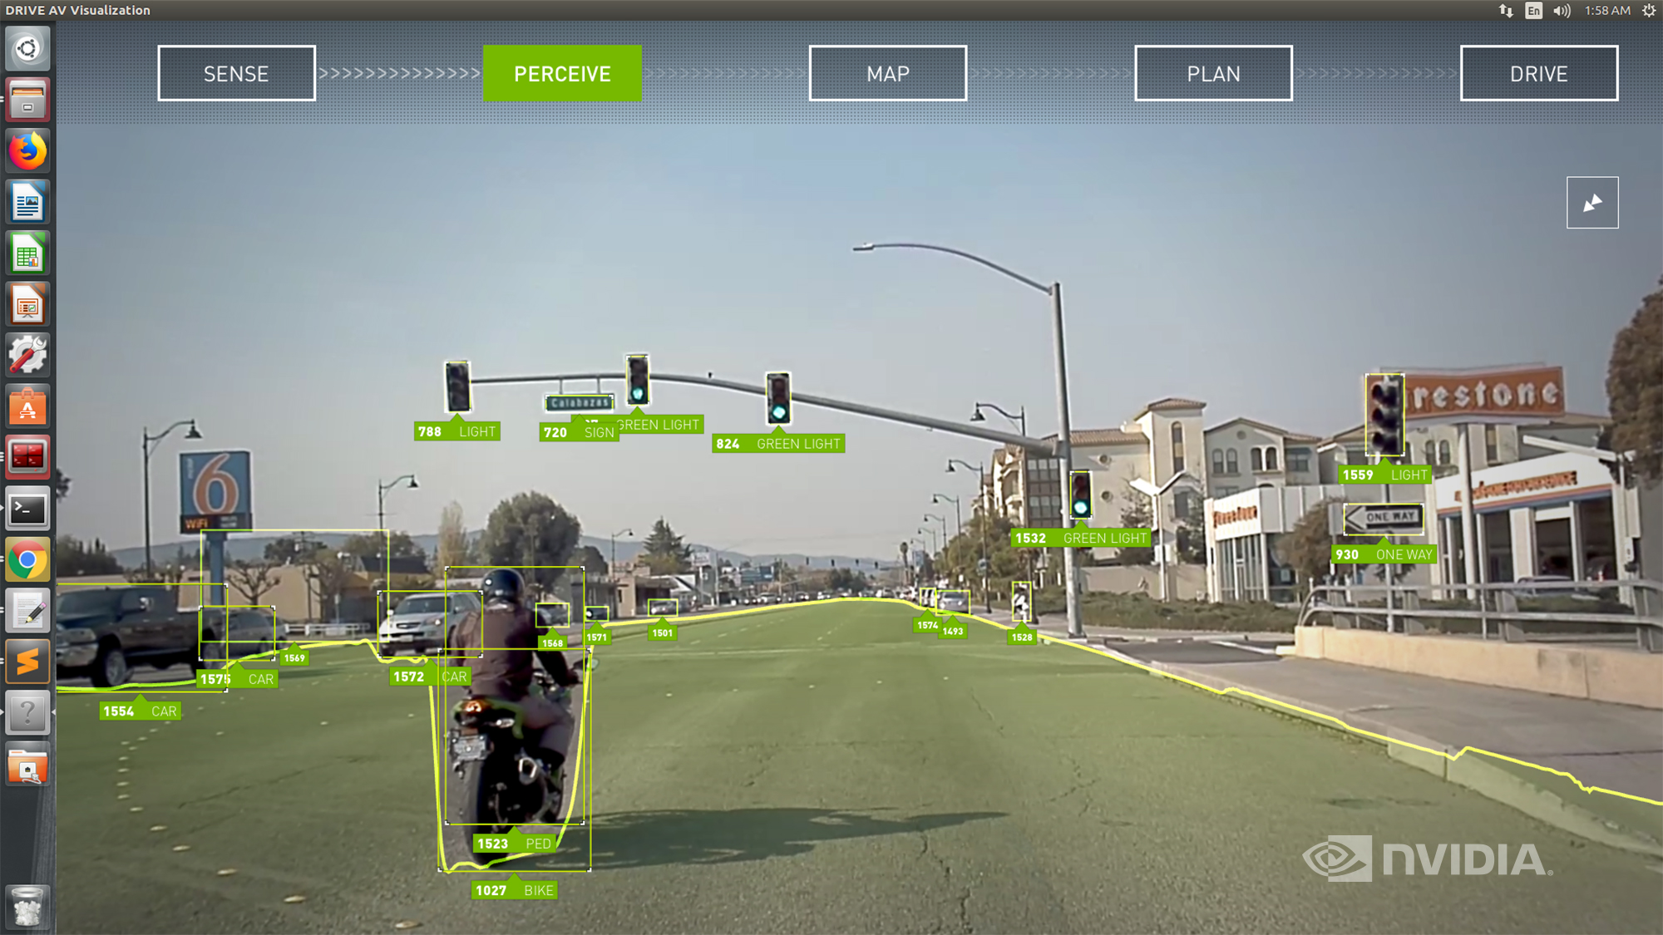1663x935 pixels.
Task: Expand the PED detection box 1523
Action: pyautogui.click(x=511, y=843)
